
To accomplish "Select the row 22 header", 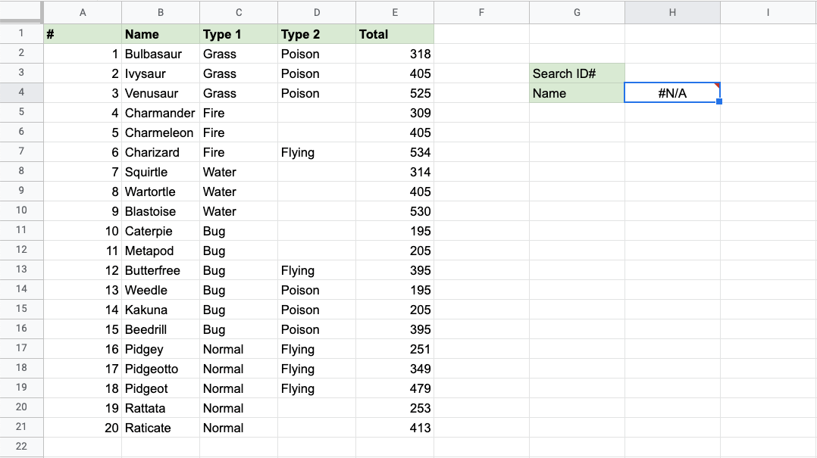I will (x=21, y=447).
